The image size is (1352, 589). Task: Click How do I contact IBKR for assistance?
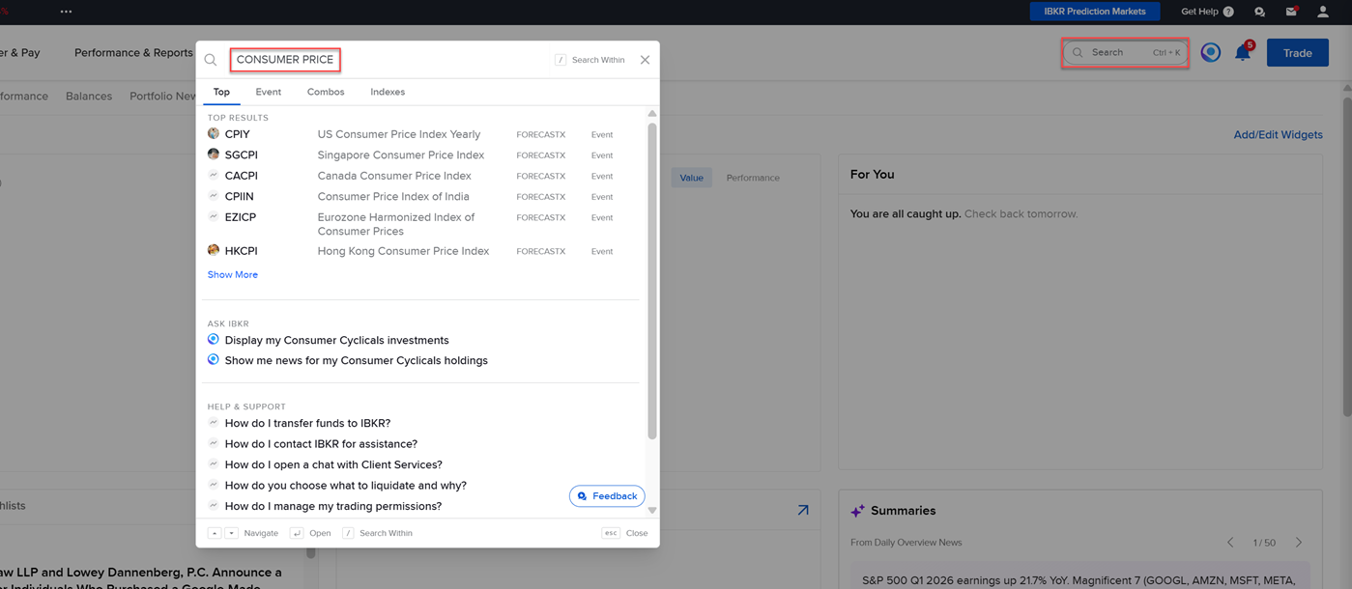pyautogui.click(x=321, y=444)
